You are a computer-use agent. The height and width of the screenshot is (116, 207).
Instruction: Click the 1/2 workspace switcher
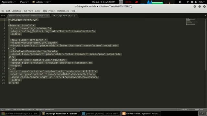202,113
